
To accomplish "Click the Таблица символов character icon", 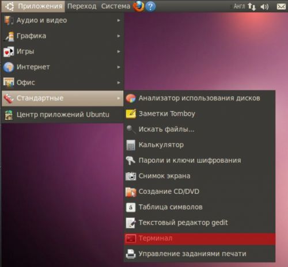I will pos(131,207).
